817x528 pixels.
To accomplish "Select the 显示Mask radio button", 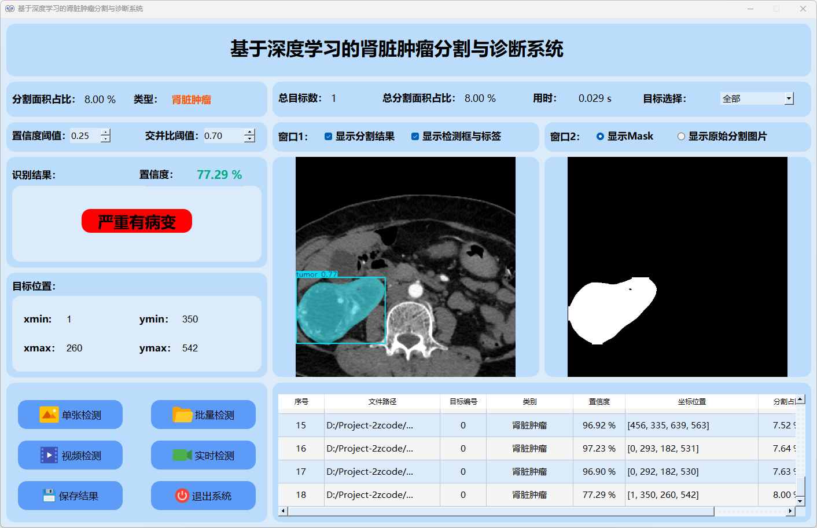I will pos(600,137).
